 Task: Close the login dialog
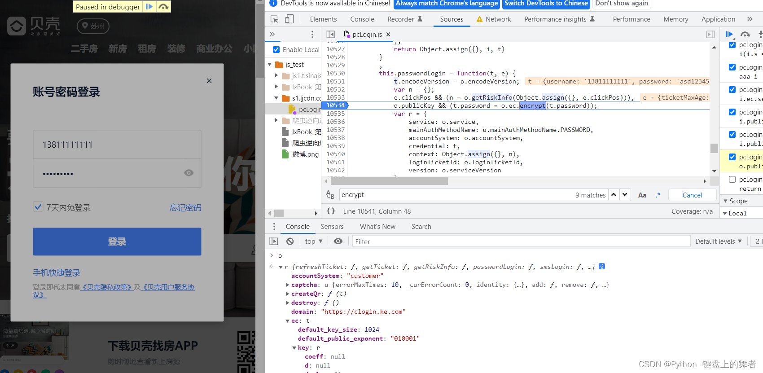(209, 81)
